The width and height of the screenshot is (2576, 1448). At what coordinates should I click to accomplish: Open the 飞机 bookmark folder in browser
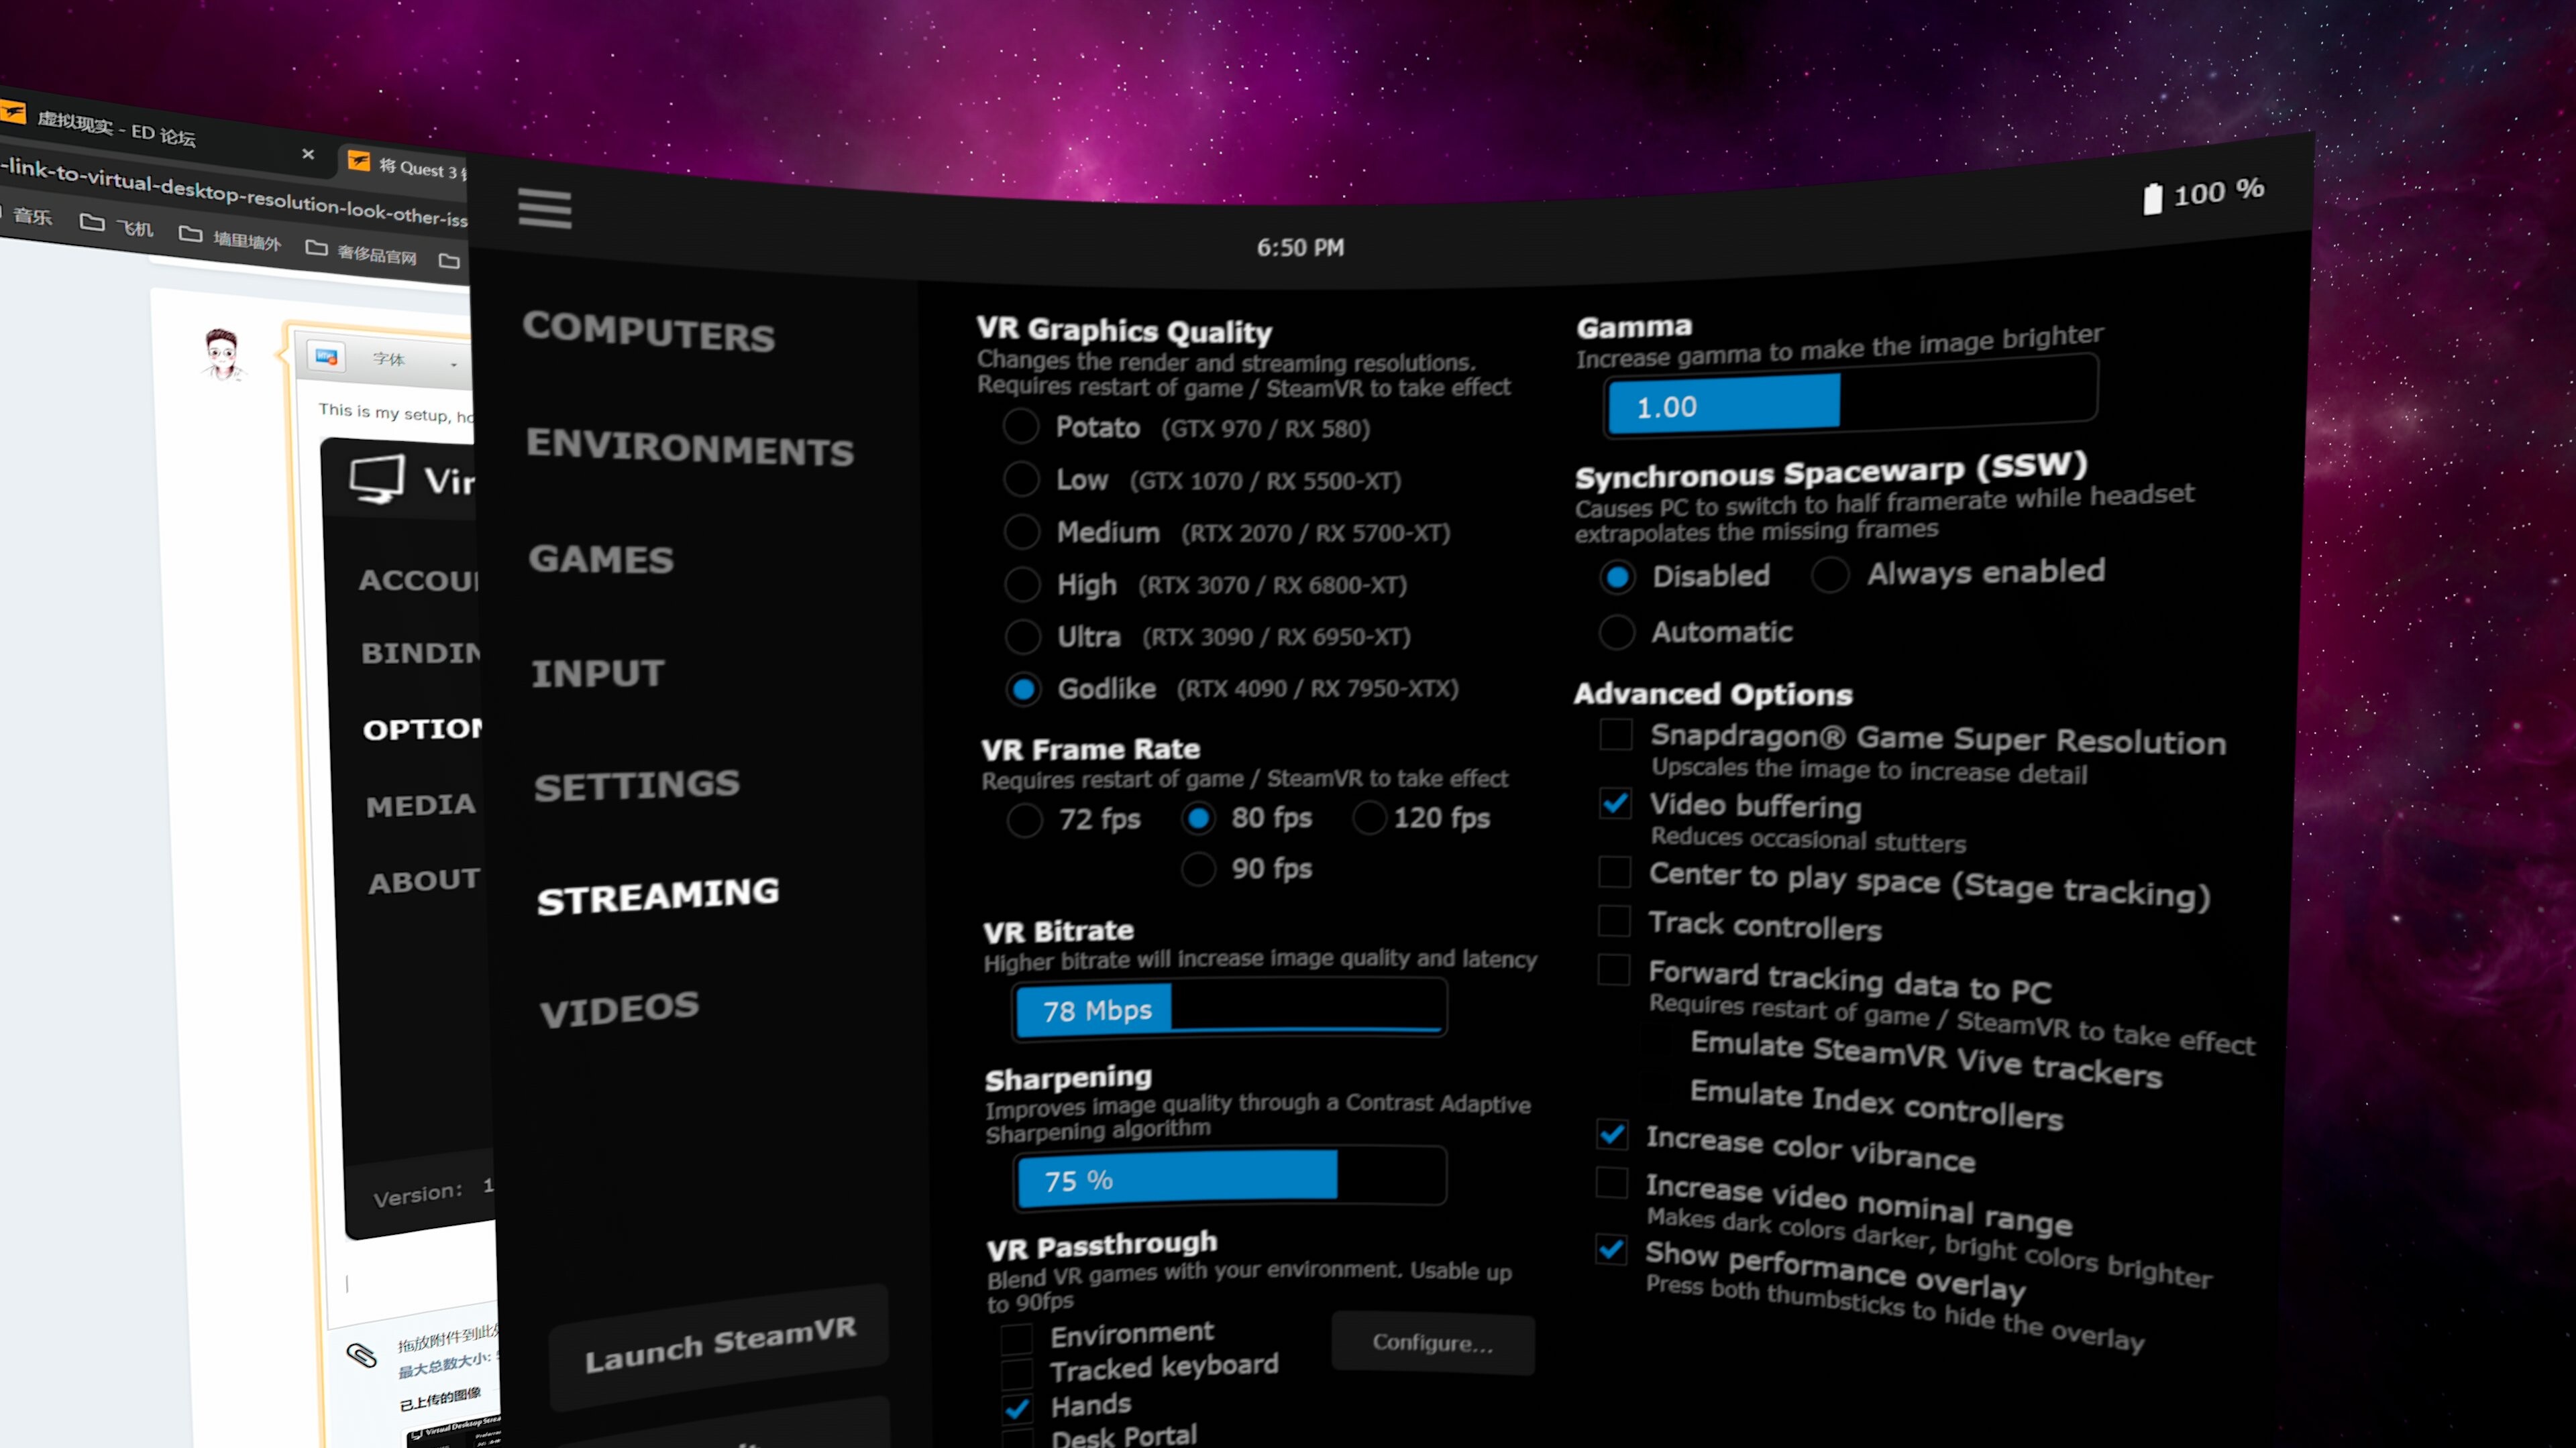117,225
